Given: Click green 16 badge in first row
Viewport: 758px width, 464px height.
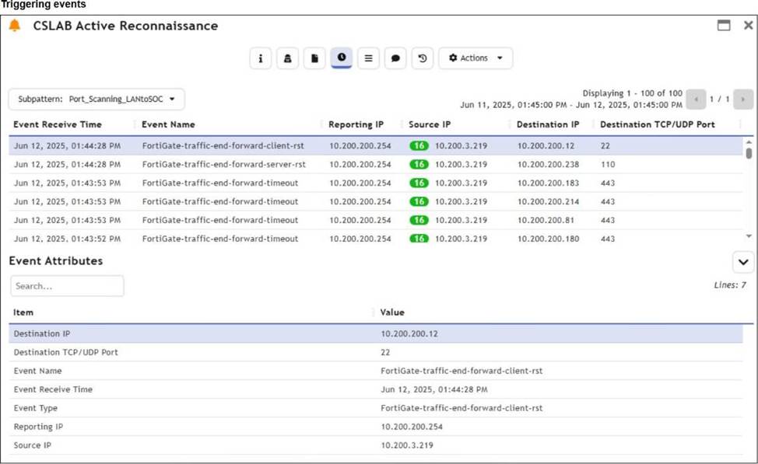Looking at the screenshot, I should (x=419, y=145).
